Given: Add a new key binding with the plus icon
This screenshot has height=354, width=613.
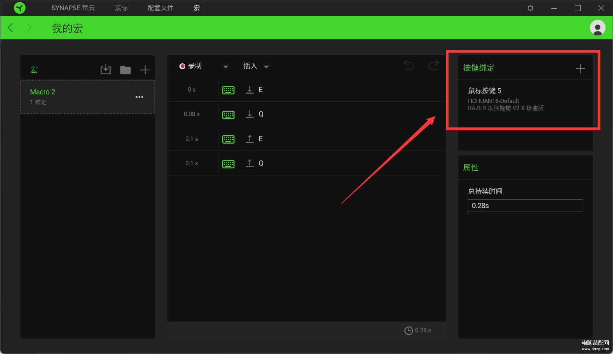Looking at the screenshot, I should pos(580,69).
